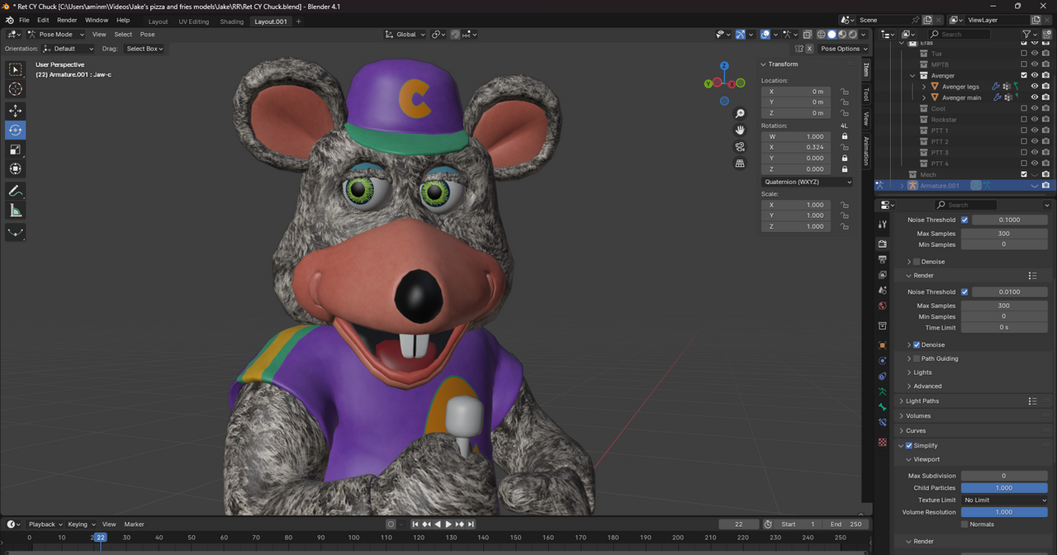1057x555 pixels.
Task: Pick the Measure tool
Action: tap(16, 211)
